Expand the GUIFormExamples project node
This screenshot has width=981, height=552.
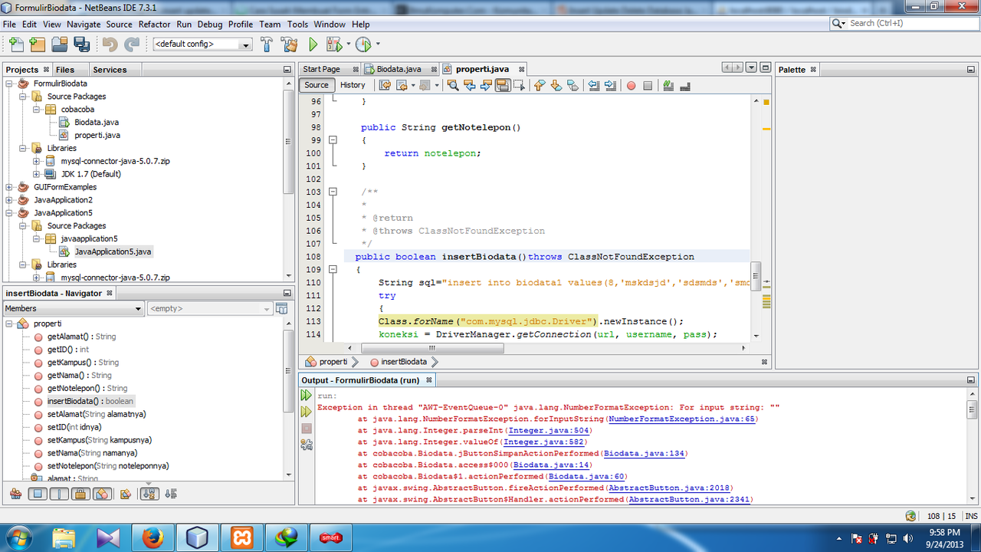[9, 187]
